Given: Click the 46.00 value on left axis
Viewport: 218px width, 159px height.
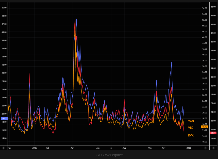Looking at the screenshot, I should coord(4,8).
